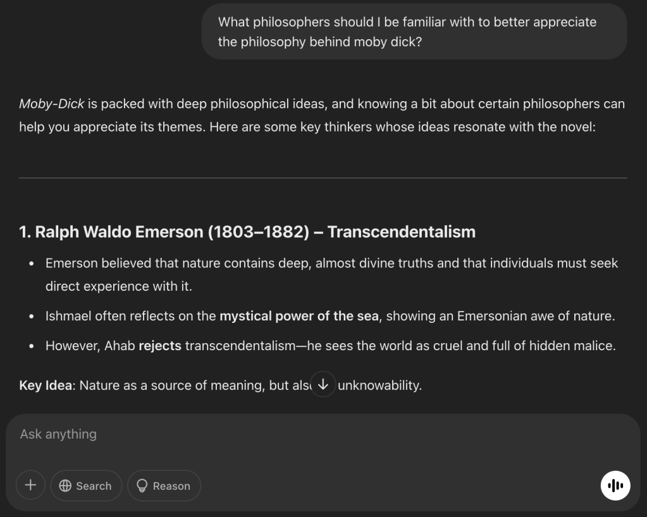Jump to bottom with down-arrow button

tap(323, 384)
